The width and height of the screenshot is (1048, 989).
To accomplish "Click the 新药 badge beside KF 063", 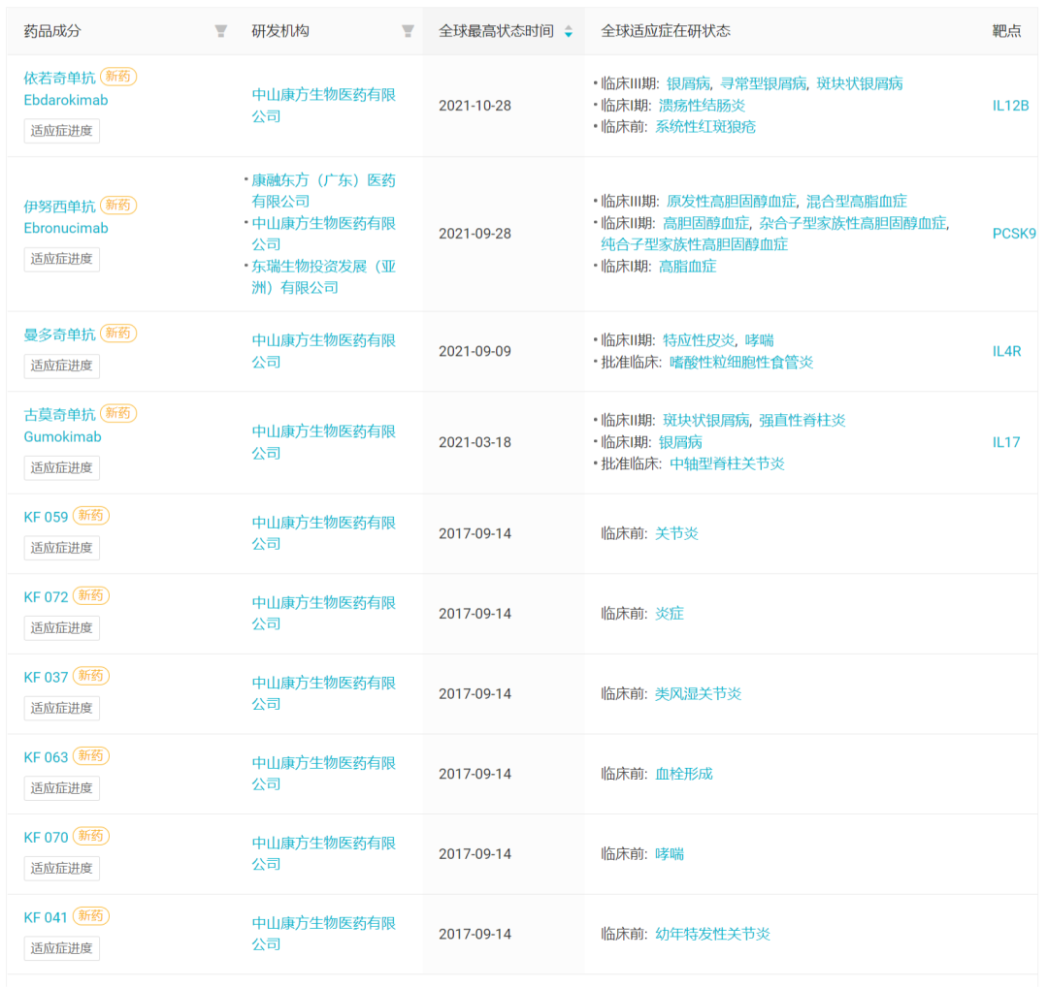I will (91, 756).
